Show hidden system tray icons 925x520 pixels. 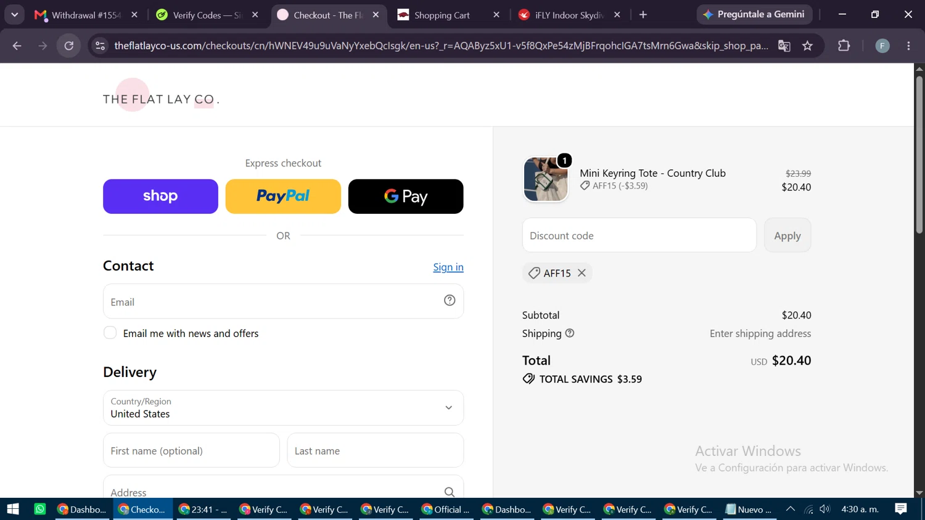click(790, 509)
